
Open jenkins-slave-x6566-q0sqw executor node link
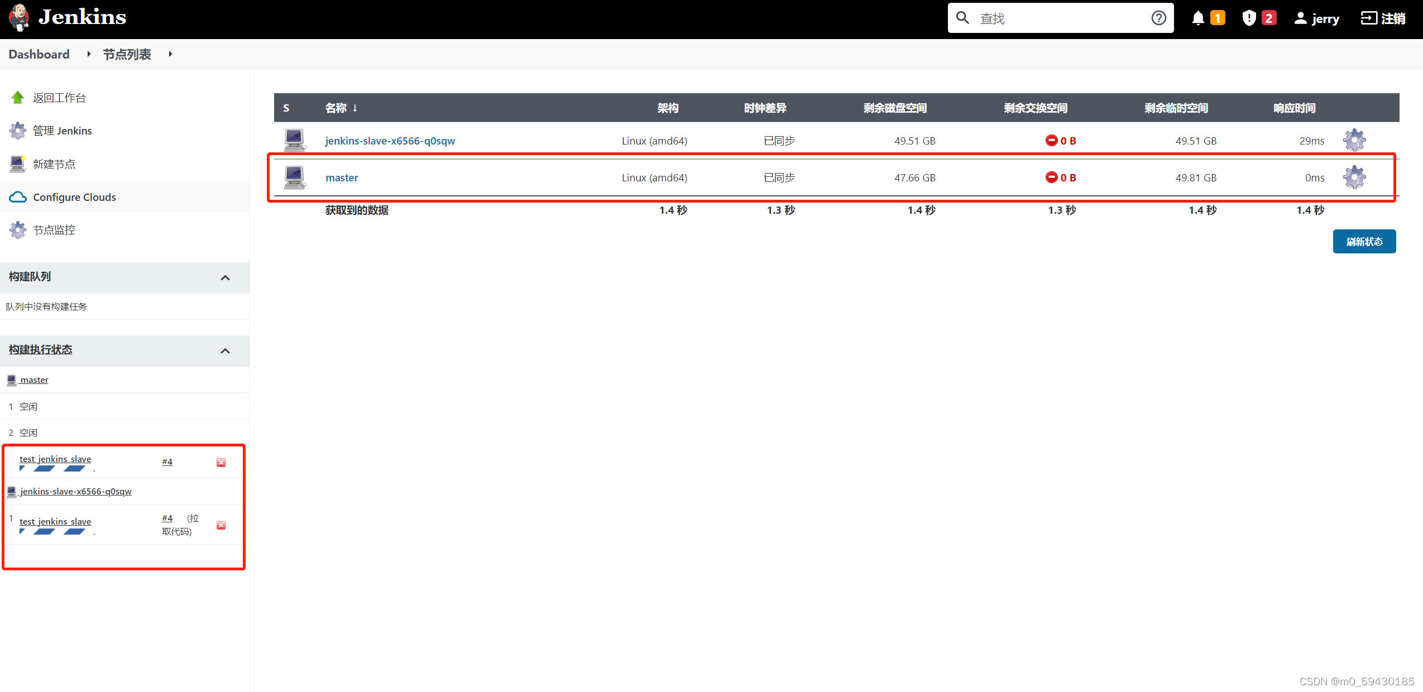tap(76, 491)
